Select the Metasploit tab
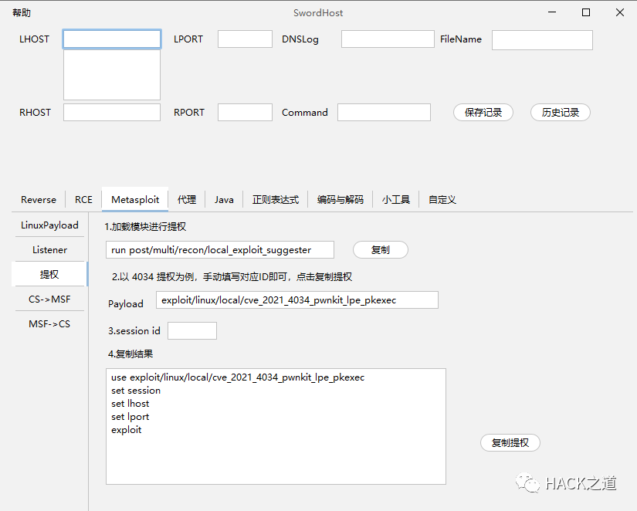Image resolution: width=637 pixels, height=511 pixels. 135,199
